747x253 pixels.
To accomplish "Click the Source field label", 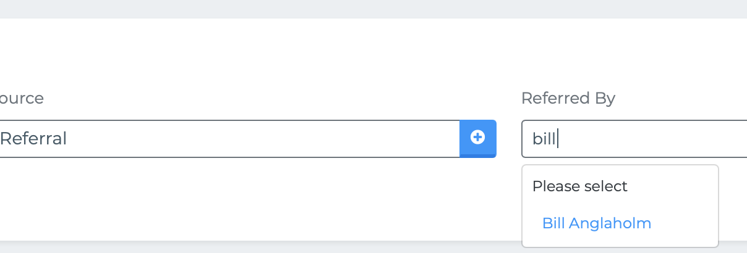I will click(x=22, y=98).
